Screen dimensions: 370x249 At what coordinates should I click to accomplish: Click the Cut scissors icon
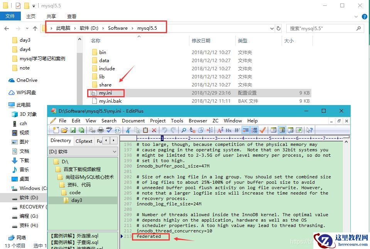(x=127, y=130)
